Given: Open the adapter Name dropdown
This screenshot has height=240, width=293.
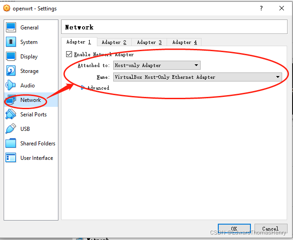Looking at the screenshot, I should coord(197,77).
